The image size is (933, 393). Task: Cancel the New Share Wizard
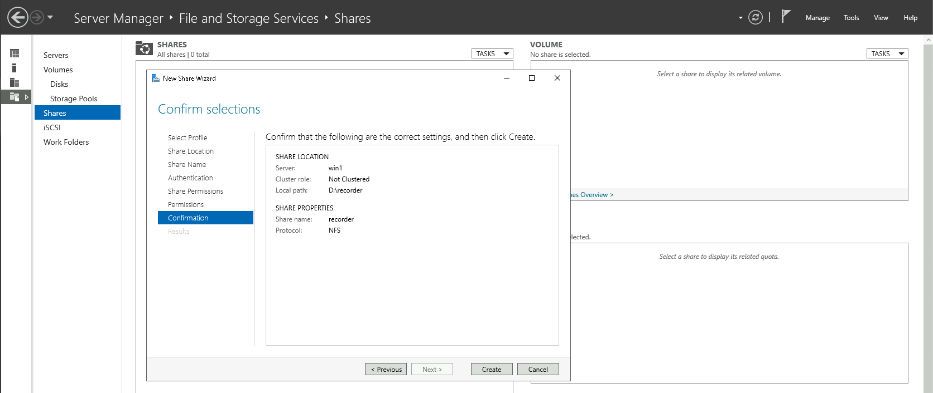[538, 369]
